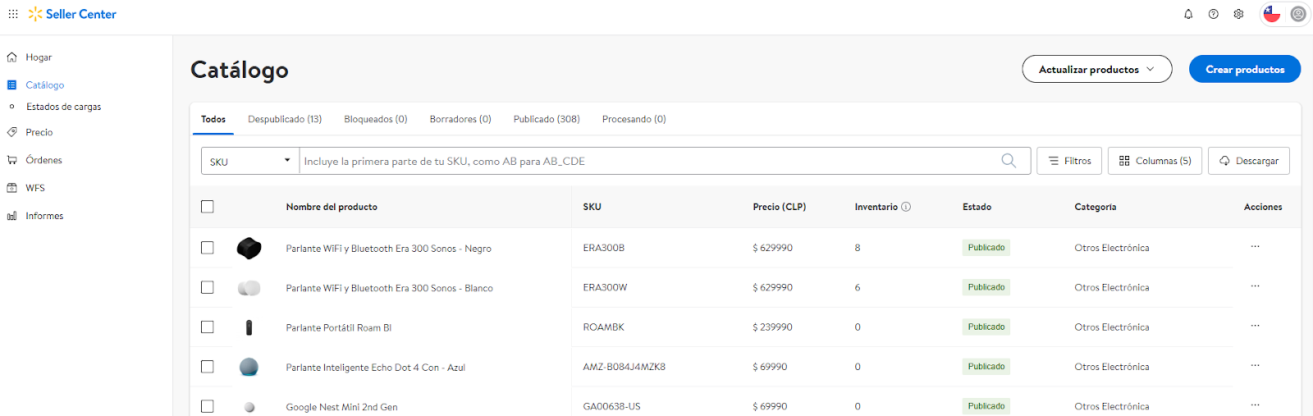
Task: Click the price '$ 239990' cell
Action: point(772,327)
